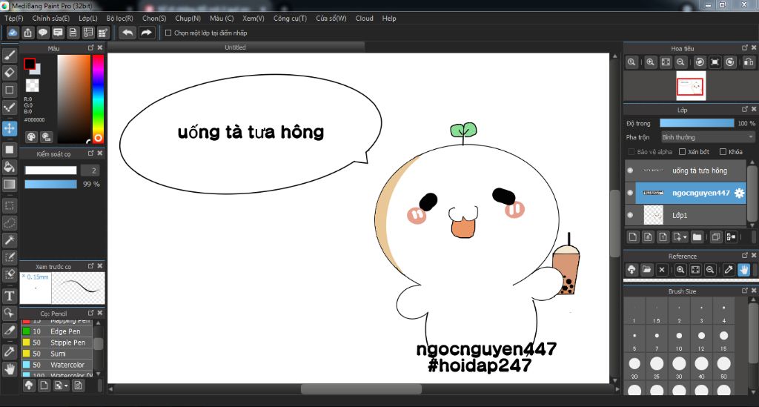Toggle the Bảo vệ alpha checkbox
Viewport: 759px width, 407px height.
click(632, 152)
